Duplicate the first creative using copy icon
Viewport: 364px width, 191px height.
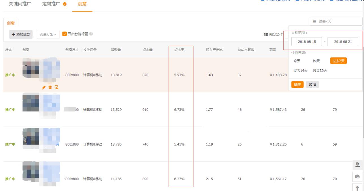click(x=57, y=87)
